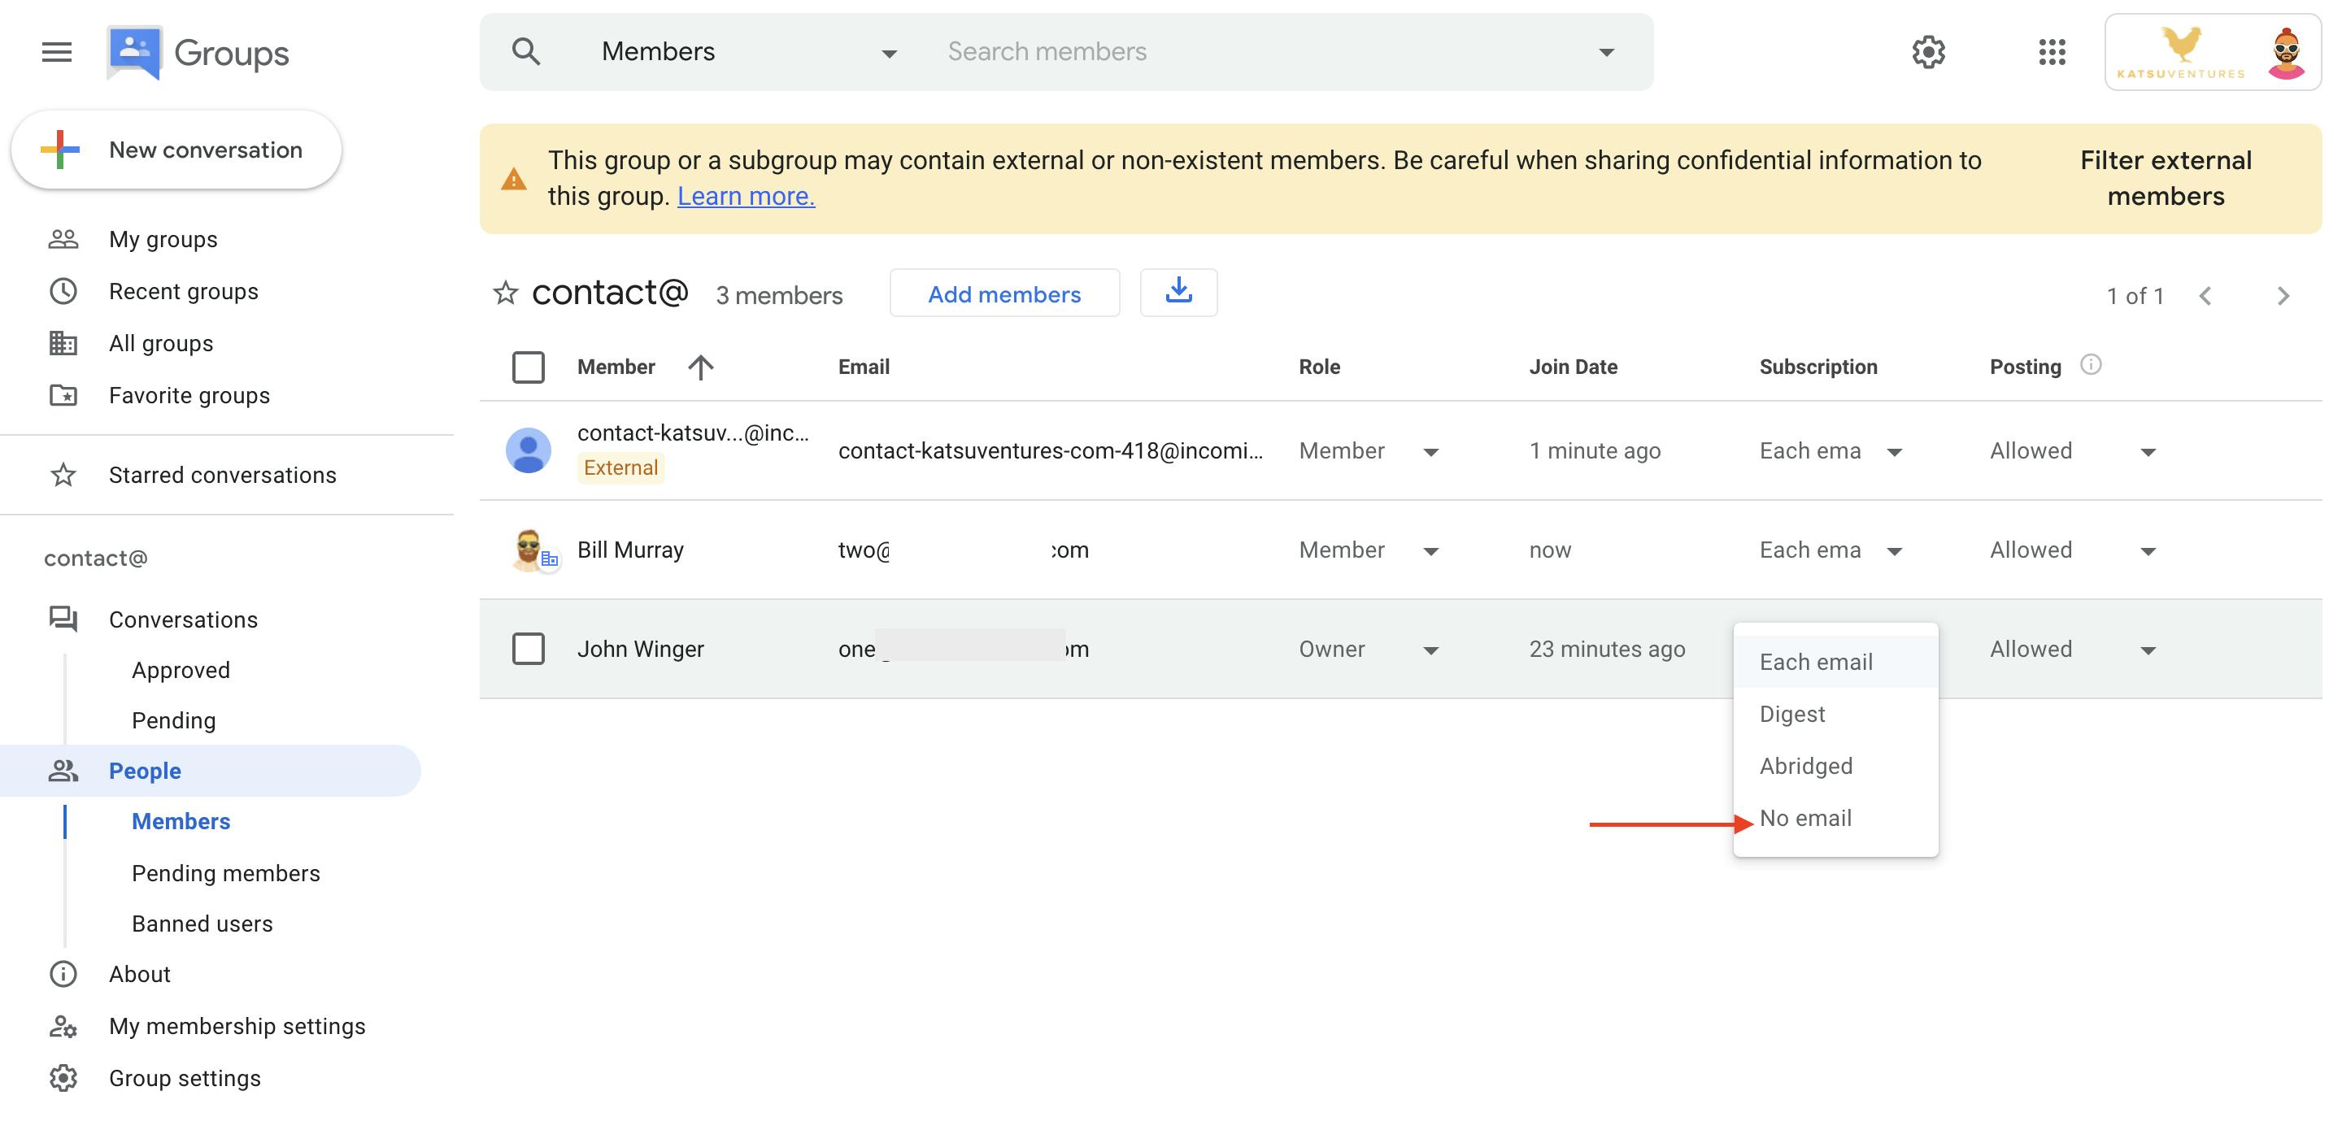Click the Add members button
The width and height of the screenshot is (2342, 1130).
pos(1003,294)
